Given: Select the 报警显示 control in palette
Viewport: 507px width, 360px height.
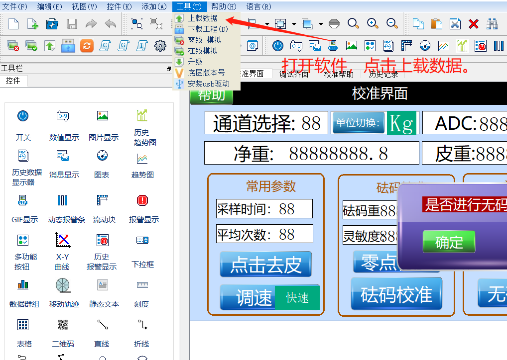Looking at the screenshot, I should [143, 209].
